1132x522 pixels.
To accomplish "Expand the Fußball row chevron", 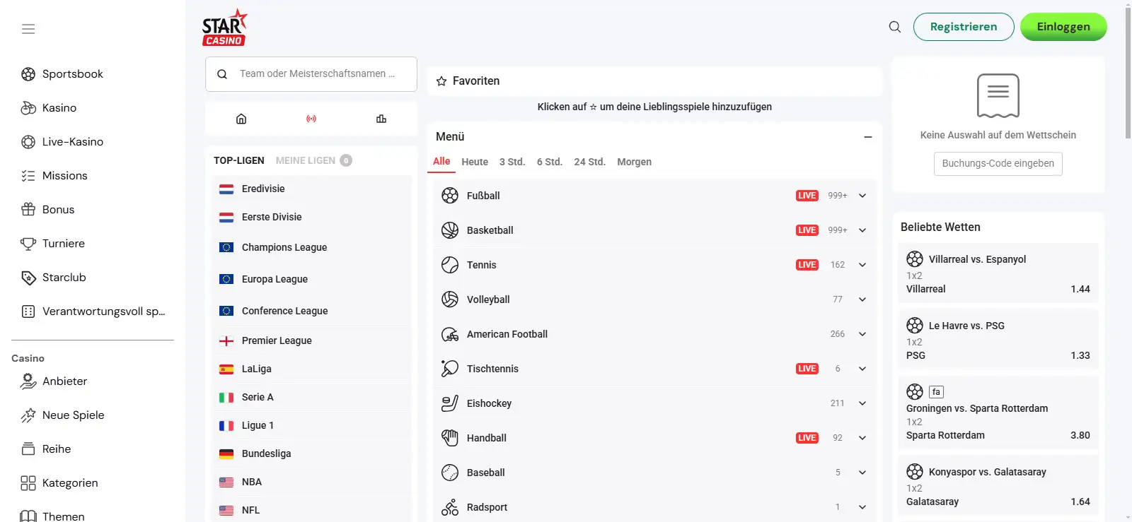I will coord(862,196).
